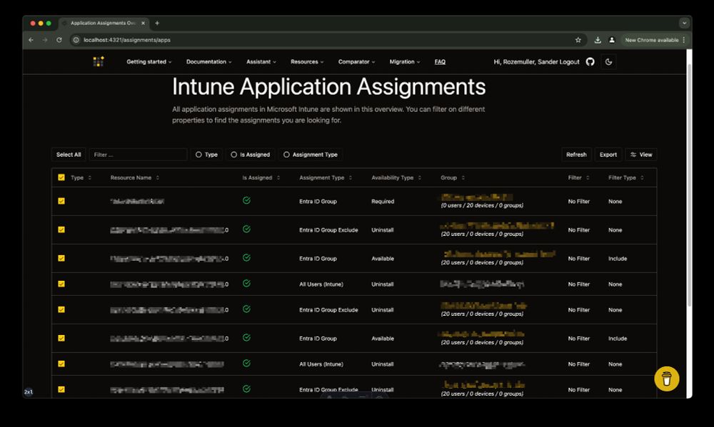Click the '(0 users / 20 devices / 0 groups)' text

482,205
